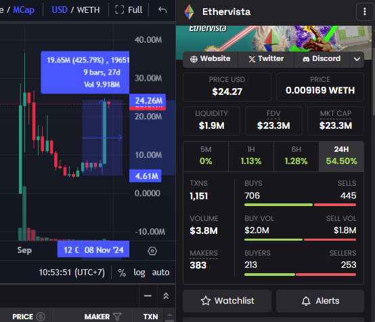Screen dimensions: 375x322
Task: Switch chart denomination to USD
Action: pyautogui.click(x=60, y=9)
